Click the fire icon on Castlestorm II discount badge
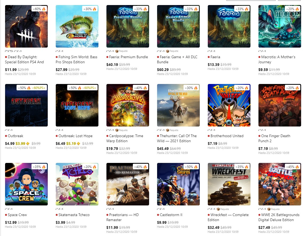 [196, 167]
